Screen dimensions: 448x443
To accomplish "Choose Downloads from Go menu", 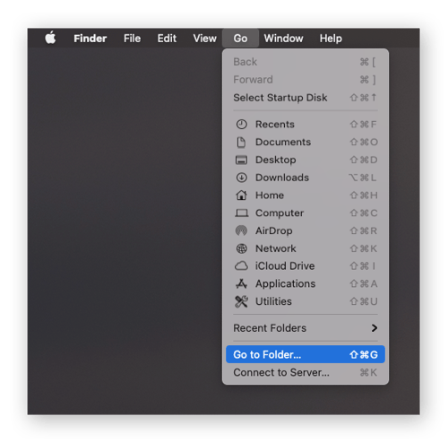I will 306,178.
